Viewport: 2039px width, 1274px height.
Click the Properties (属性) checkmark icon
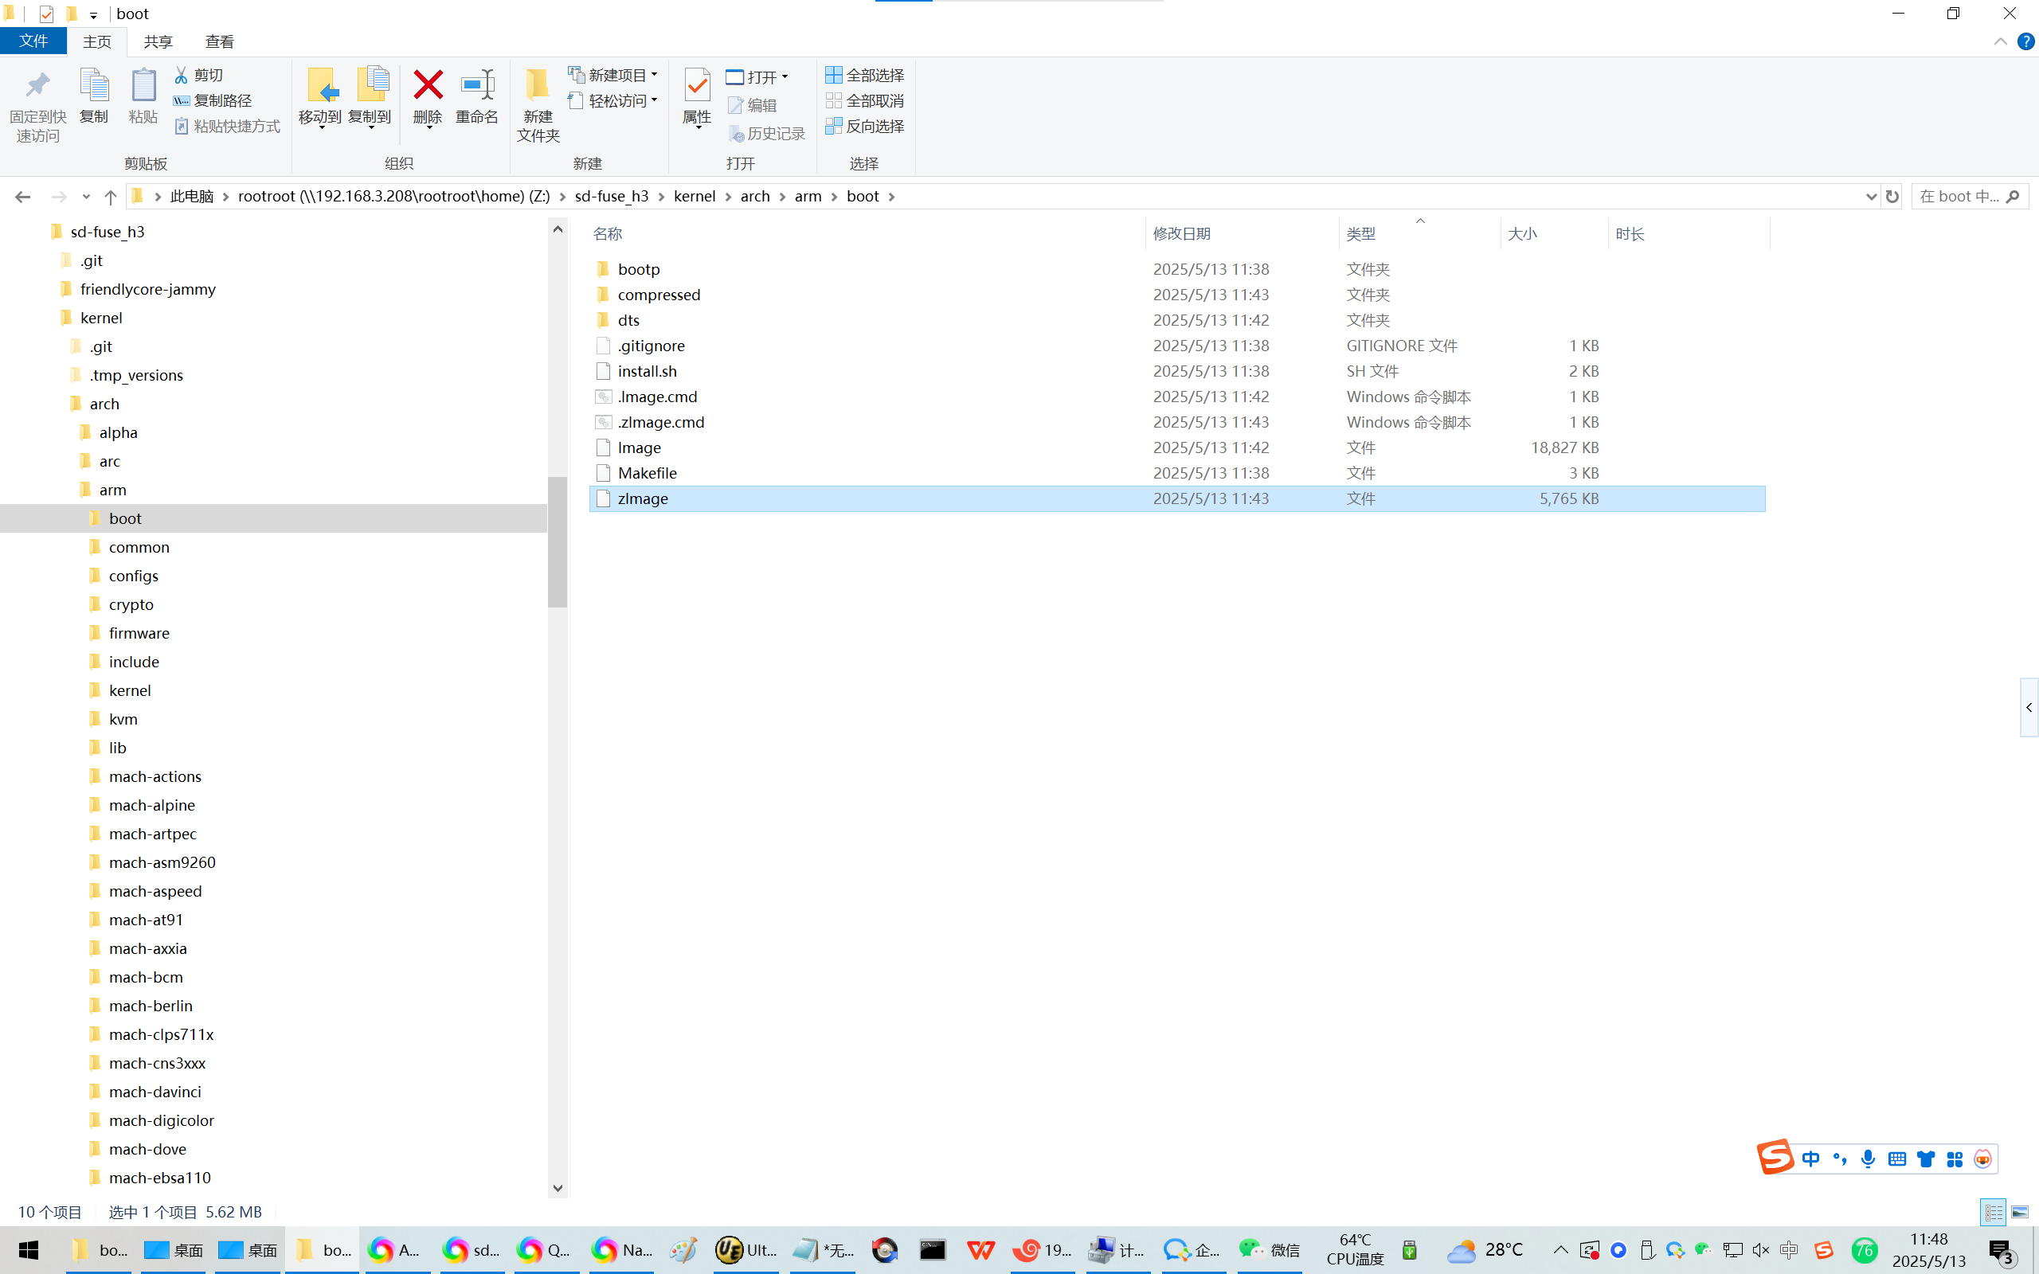(697, 86)
